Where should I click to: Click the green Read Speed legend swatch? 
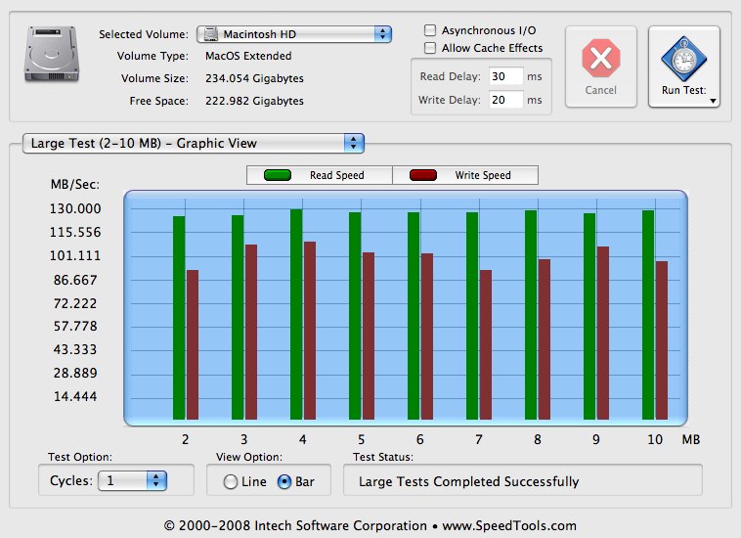[278, 175]
